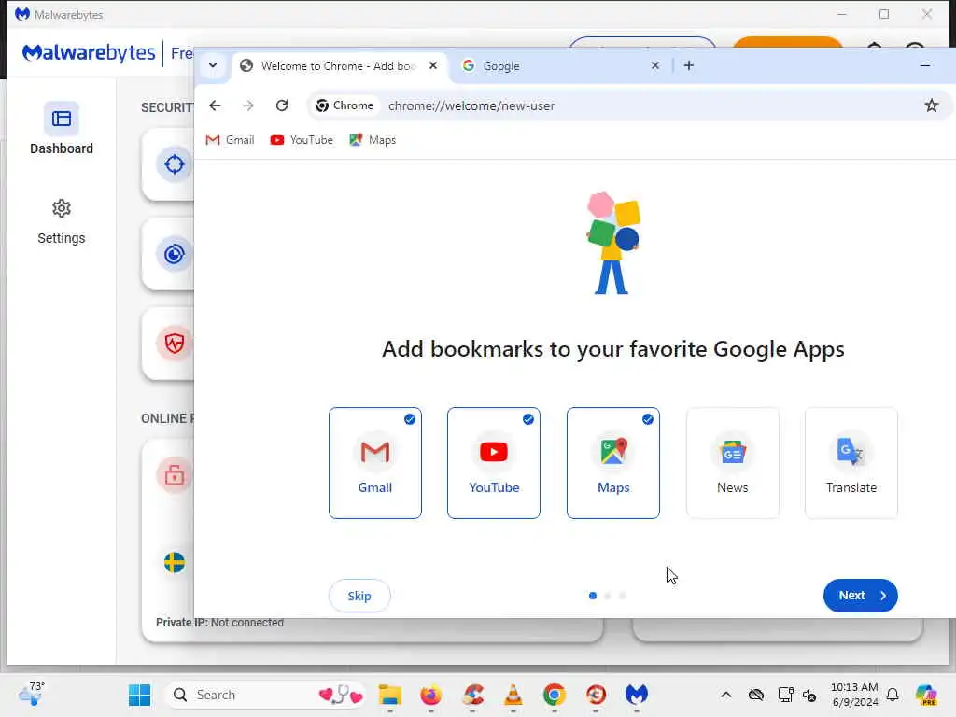Uncheck the Maps app card
The width and height of the screenshot is (956, 717).
tap(612, 463)
